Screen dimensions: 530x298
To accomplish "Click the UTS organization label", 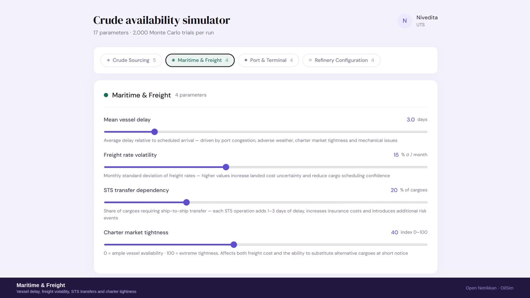I will [421, 25].
